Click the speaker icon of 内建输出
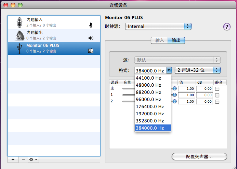The image size is (237, 169). click(x=20, y=36)
